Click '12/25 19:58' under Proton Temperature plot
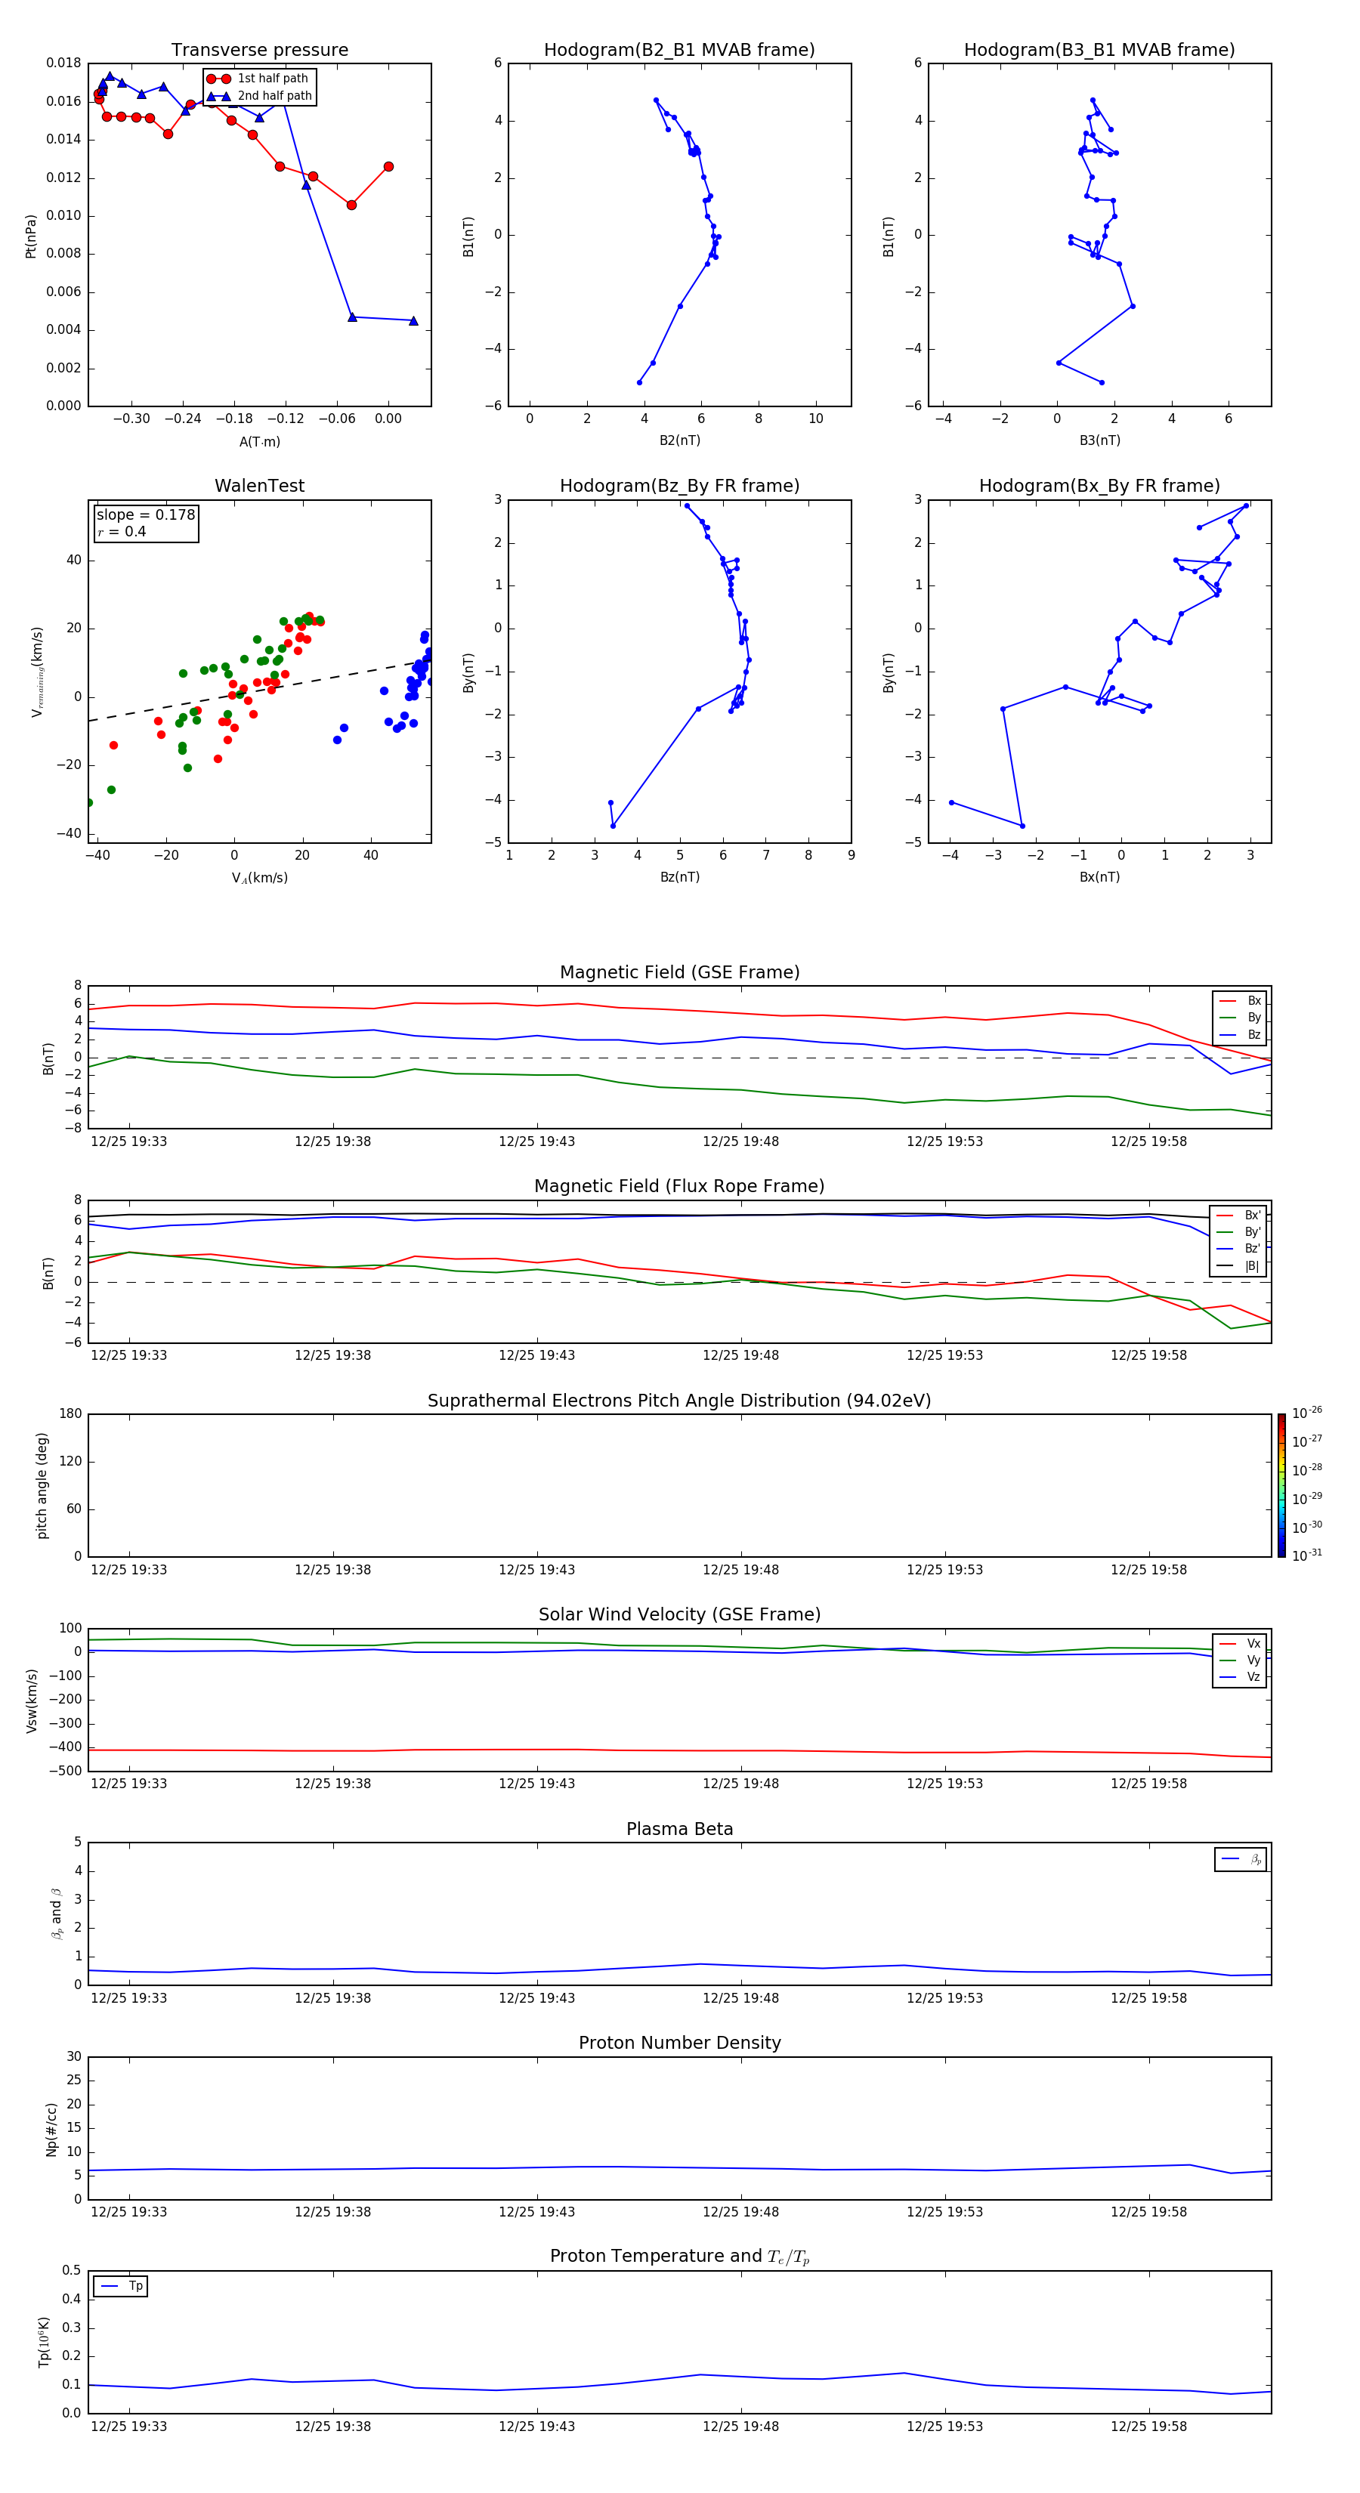 tap(1149, 2427)
